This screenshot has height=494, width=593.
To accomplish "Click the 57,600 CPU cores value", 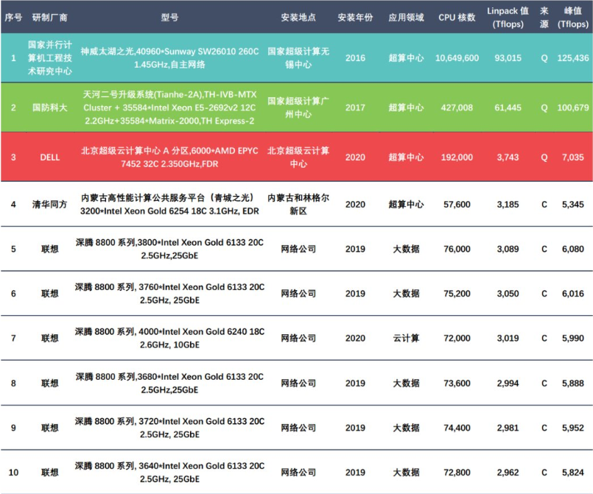I will tap(457, 205).
